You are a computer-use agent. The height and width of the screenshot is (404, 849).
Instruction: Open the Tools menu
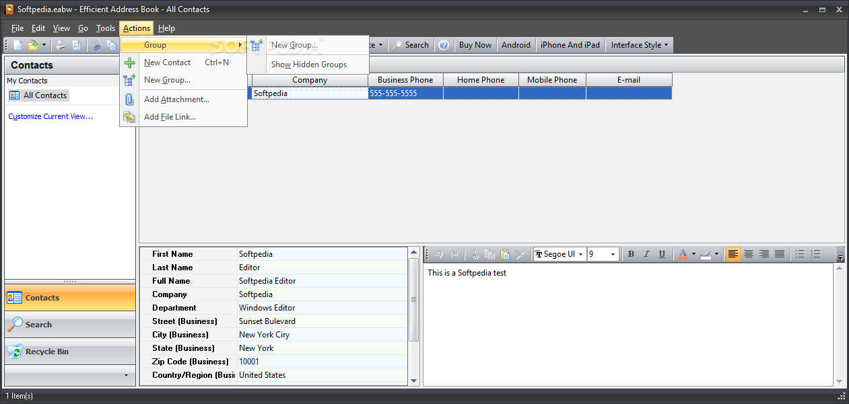point(106,28)
